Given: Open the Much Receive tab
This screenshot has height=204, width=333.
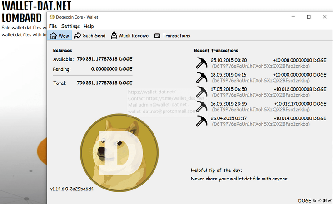Looking at the screenshot, I should pyautogui.click(x=130, y=36).
